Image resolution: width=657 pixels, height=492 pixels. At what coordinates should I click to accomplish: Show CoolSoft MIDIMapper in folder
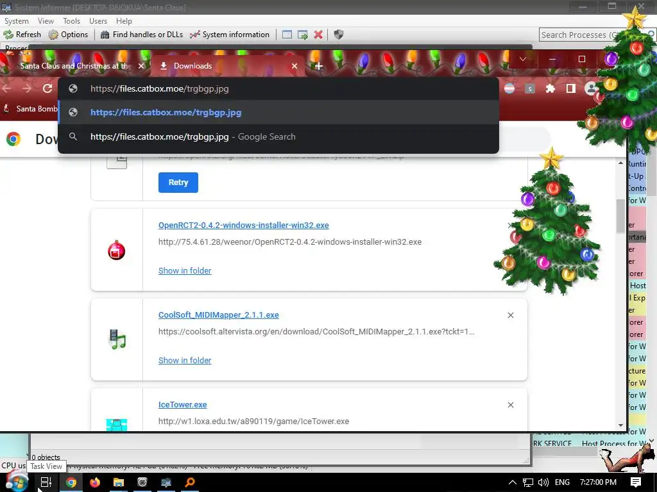pyautogui.click(x=185, y=360)
